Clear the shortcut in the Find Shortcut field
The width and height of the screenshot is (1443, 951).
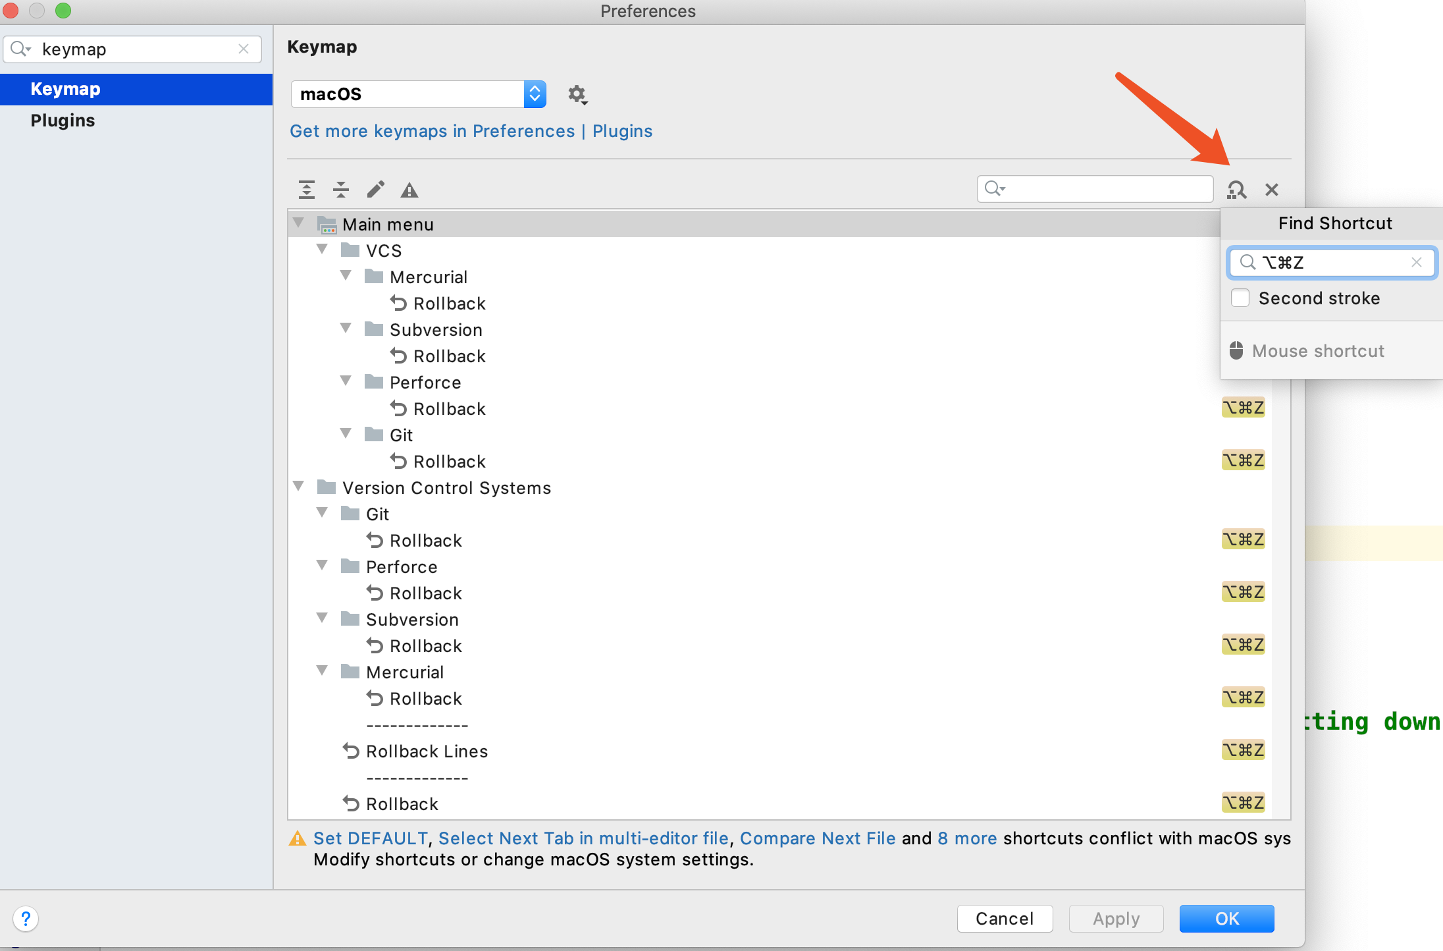coord(1417,262)
